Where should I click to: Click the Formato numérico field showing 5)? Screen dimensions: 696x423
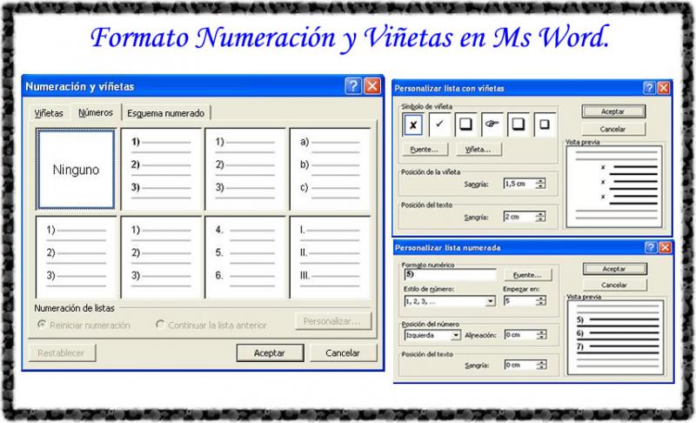point(450,275)
